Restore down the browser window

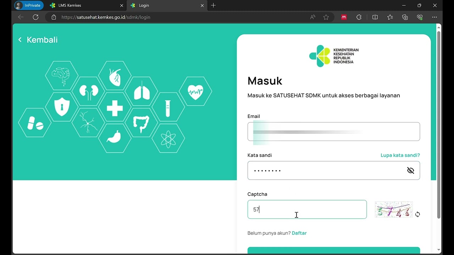(x=419, y=5)
